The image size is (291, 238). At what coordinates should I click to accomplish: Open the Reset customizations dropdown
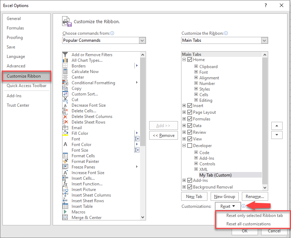(228, 206)
